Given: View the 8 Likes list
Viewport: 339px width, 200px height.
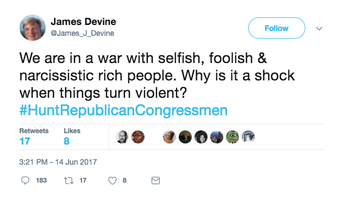Looking at the screenshot, I should 72,136.
